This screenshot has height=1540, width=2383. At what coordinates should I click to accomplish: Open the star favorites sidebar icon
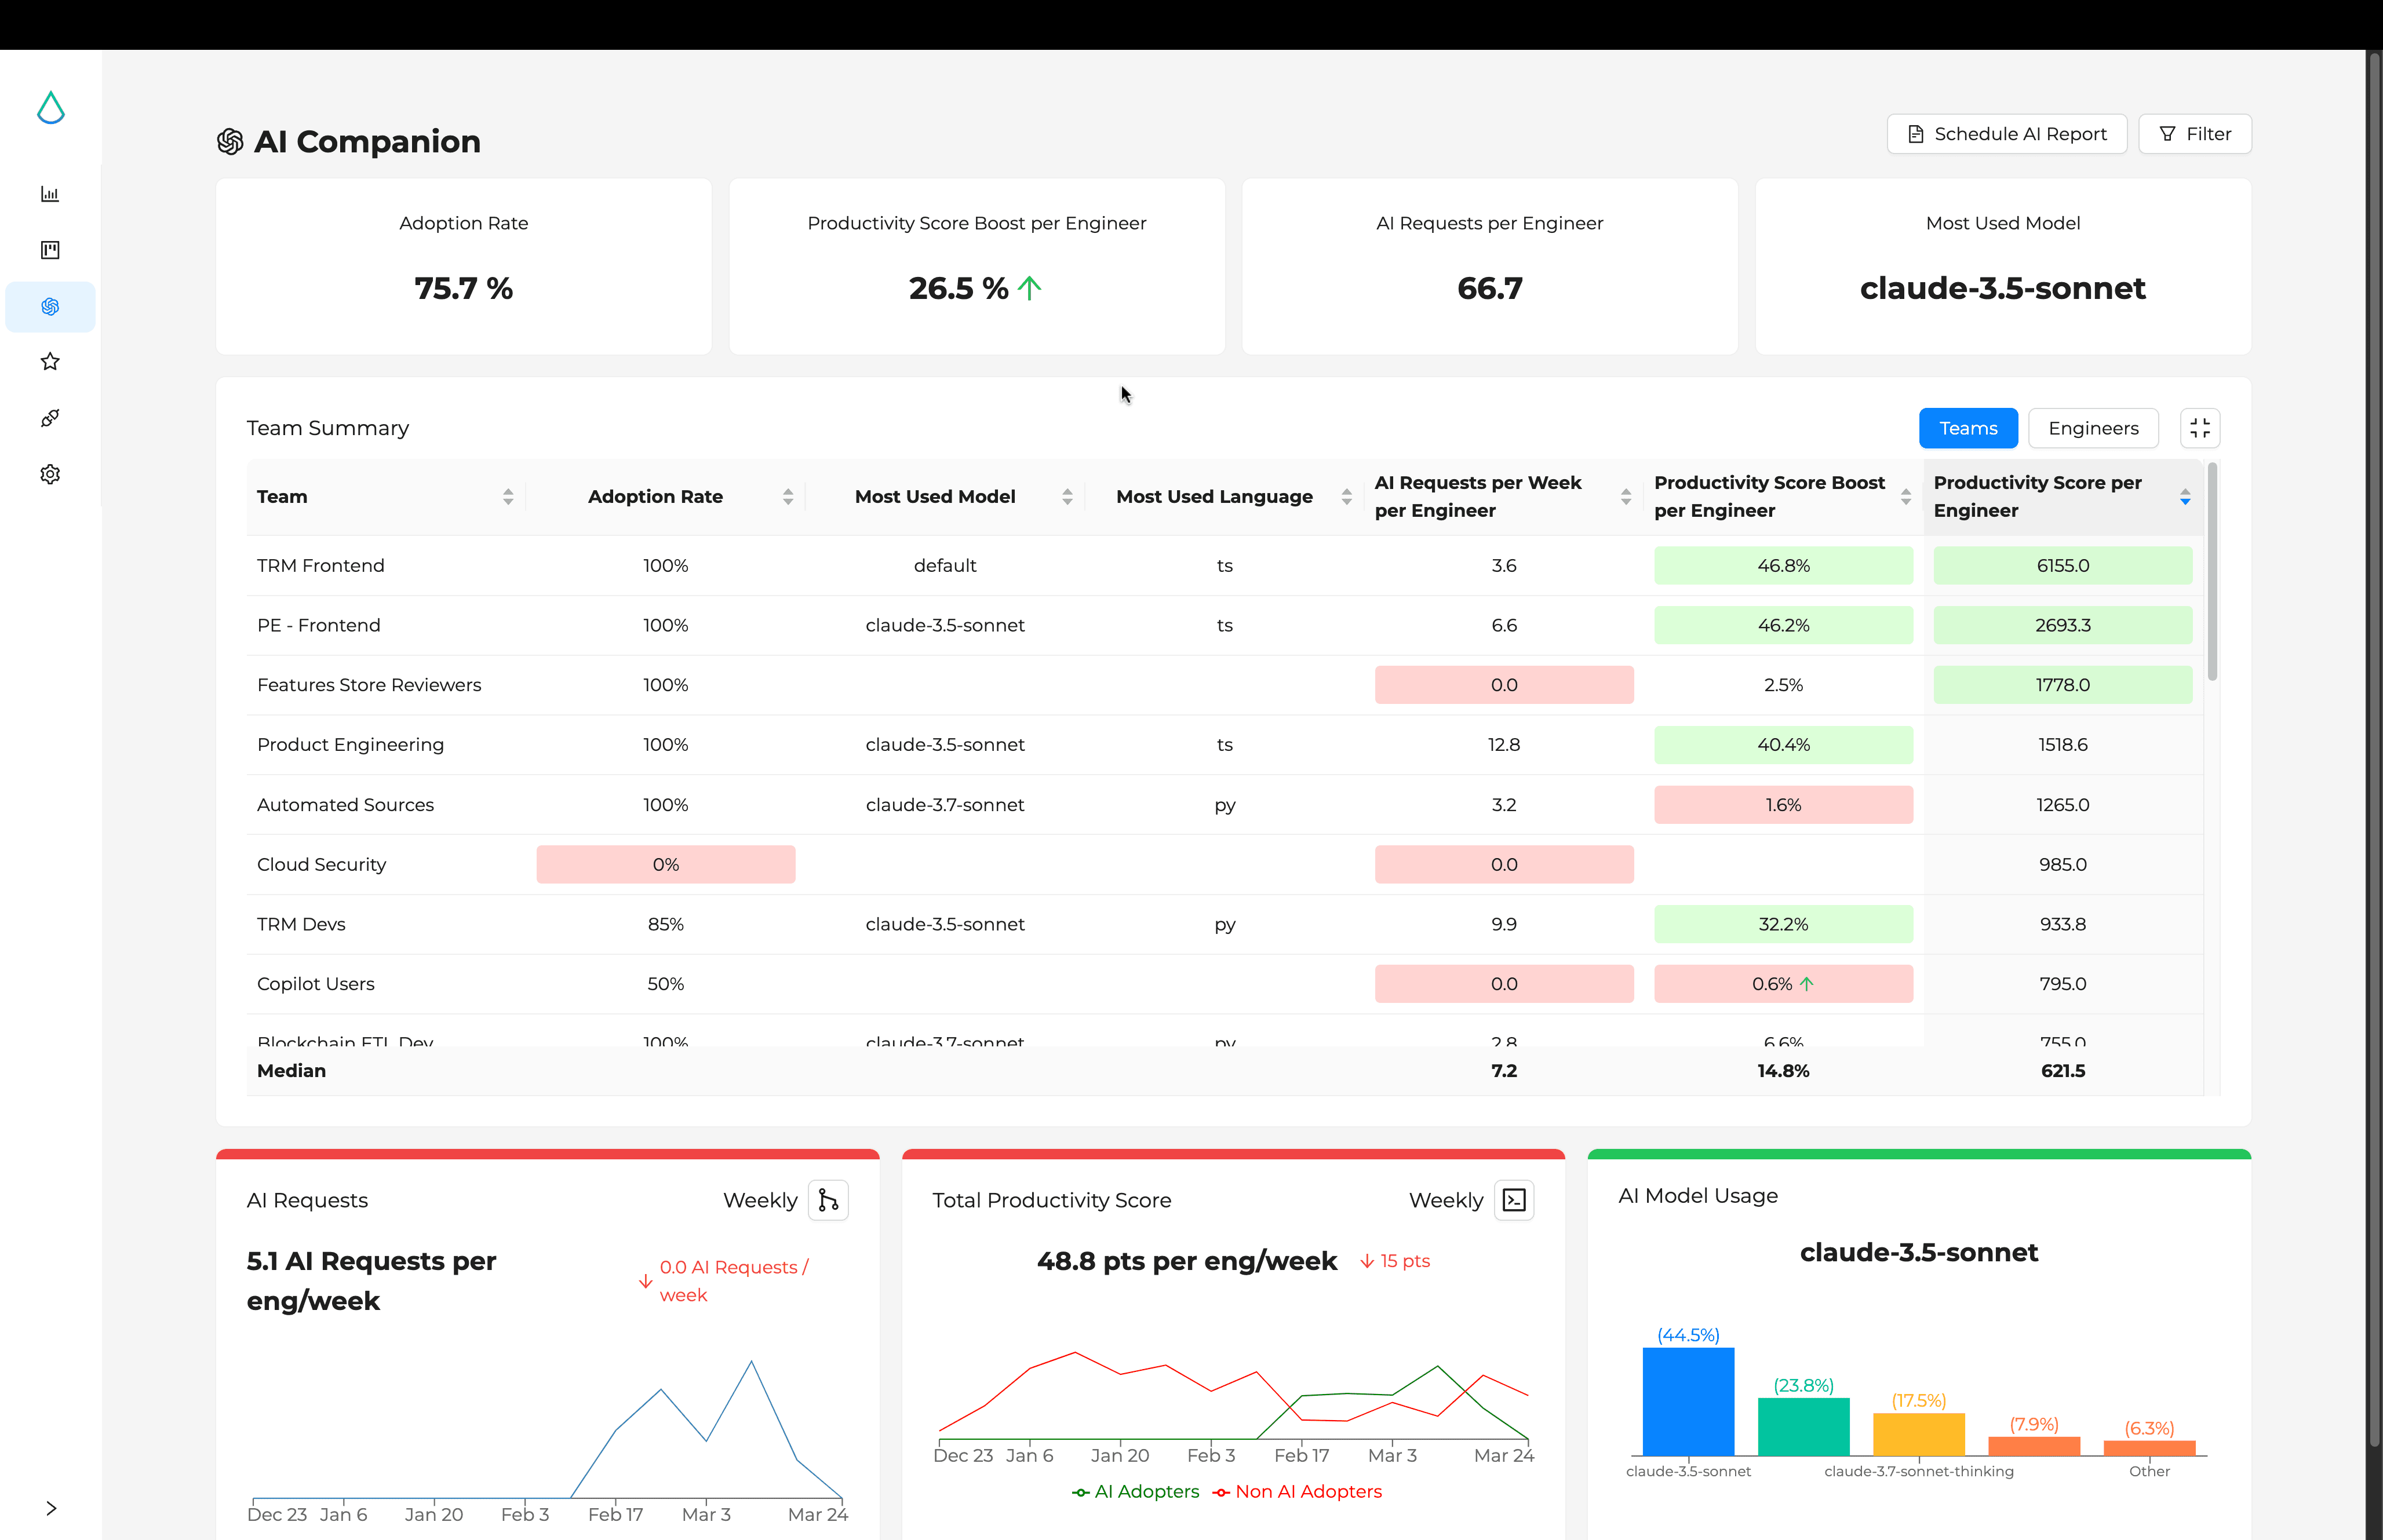[50, 362]
